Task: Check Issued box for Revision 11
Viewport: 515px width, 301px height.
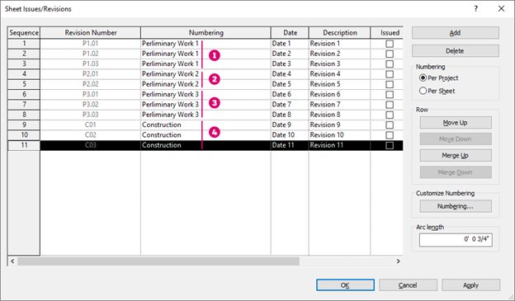Action: (x=390, y=145)
